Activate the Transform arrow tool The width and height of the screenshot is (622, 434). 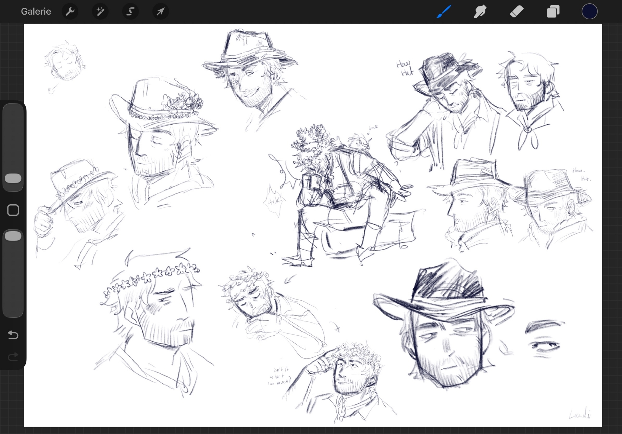[160, 12]
